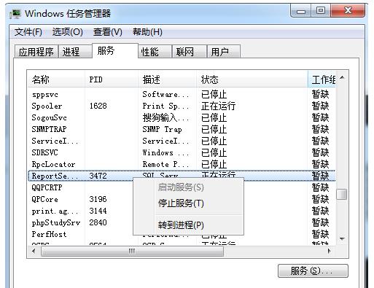Click the Remote P... description cell
374x288 pixels.
pyautogui.click(x=165, y=165)
